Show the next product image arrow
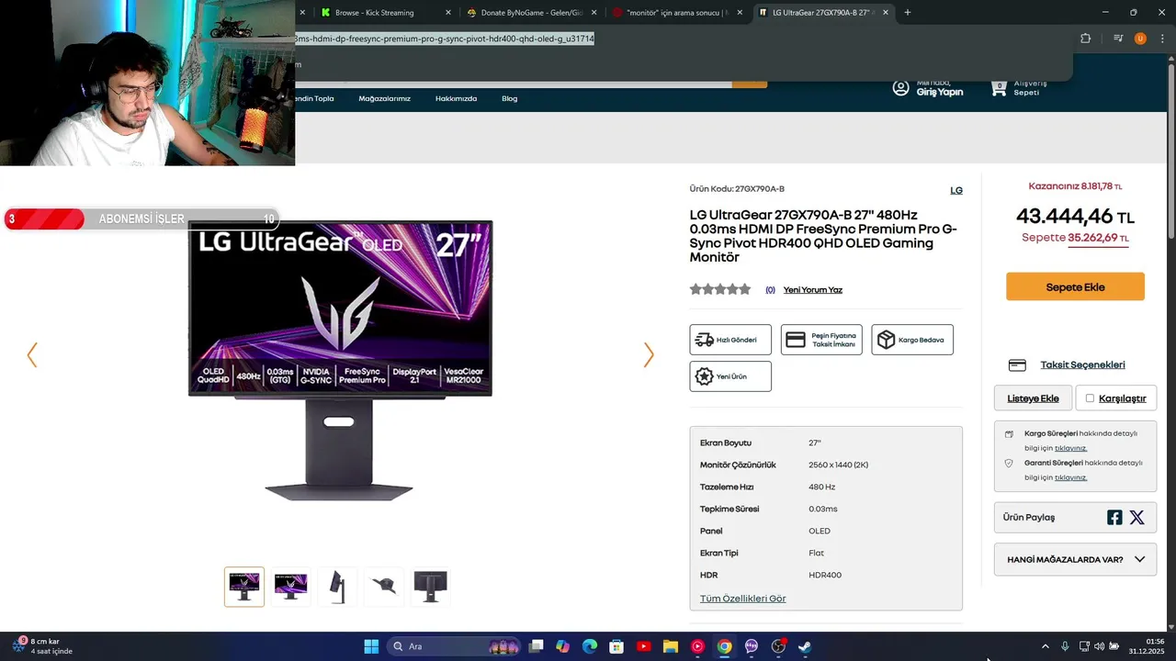The width and height of the screenshot is (1176, 661). pos(649,354)
